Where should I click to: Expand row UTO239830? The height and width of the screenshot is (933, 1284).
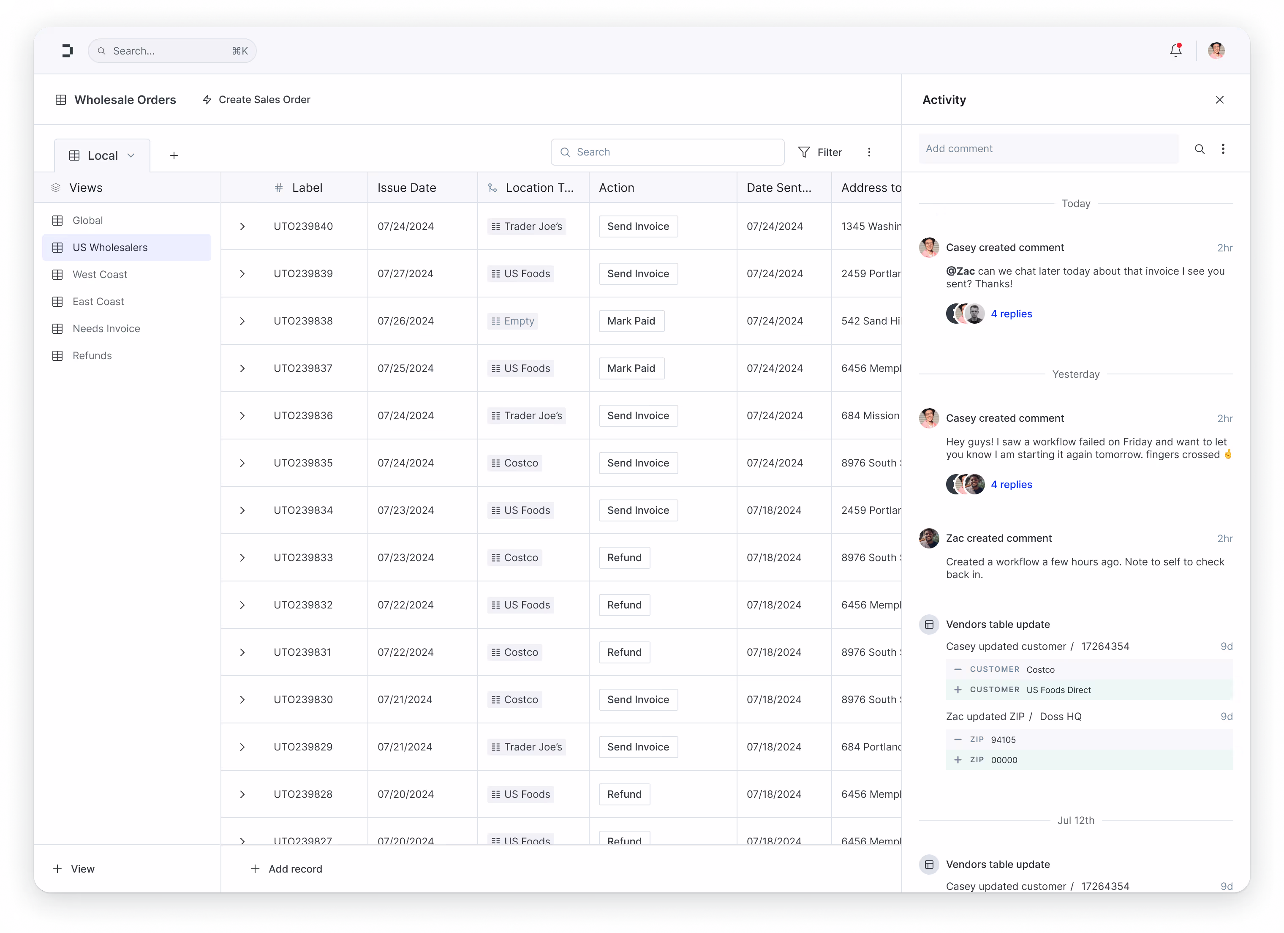[x=242, y=700]
